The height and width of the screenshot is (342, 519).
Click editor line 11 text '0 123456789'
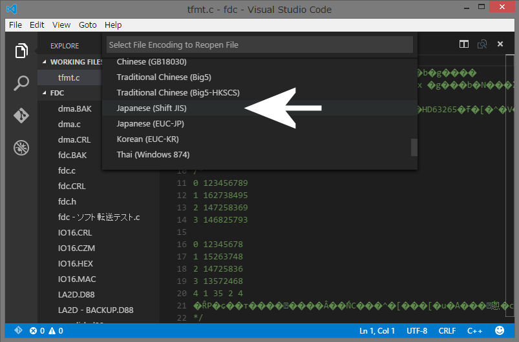[220, 183]
